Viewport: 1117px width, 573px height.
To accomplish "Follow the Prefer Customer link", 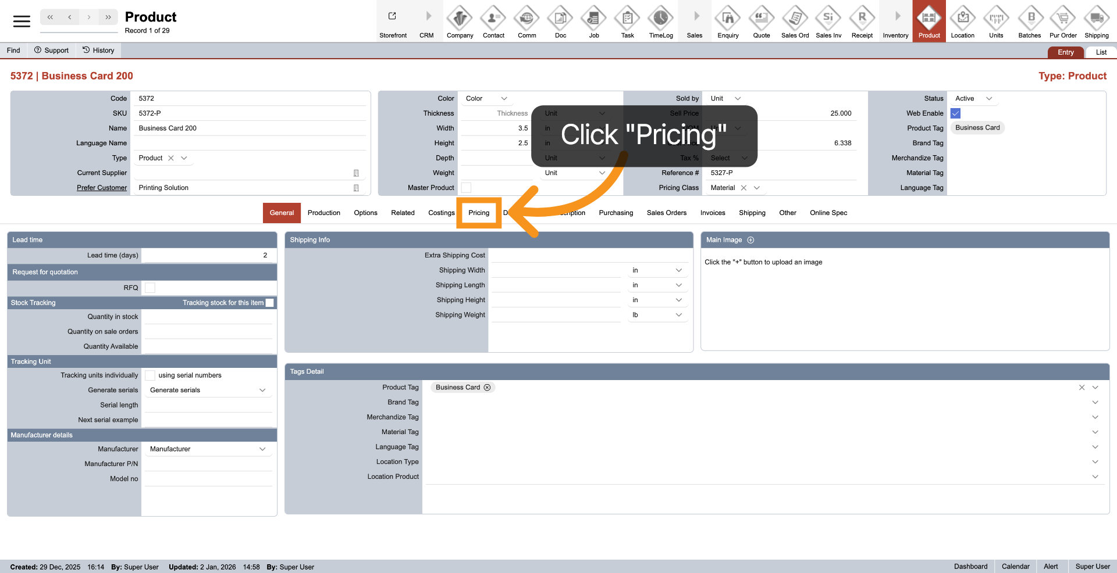I will [102, 188].
